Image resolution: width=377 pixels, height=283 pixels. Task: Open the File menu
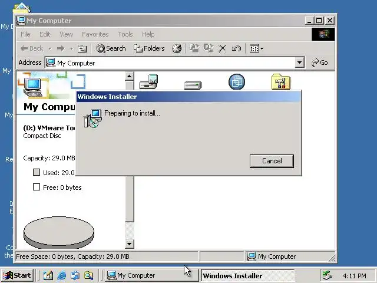25,34
